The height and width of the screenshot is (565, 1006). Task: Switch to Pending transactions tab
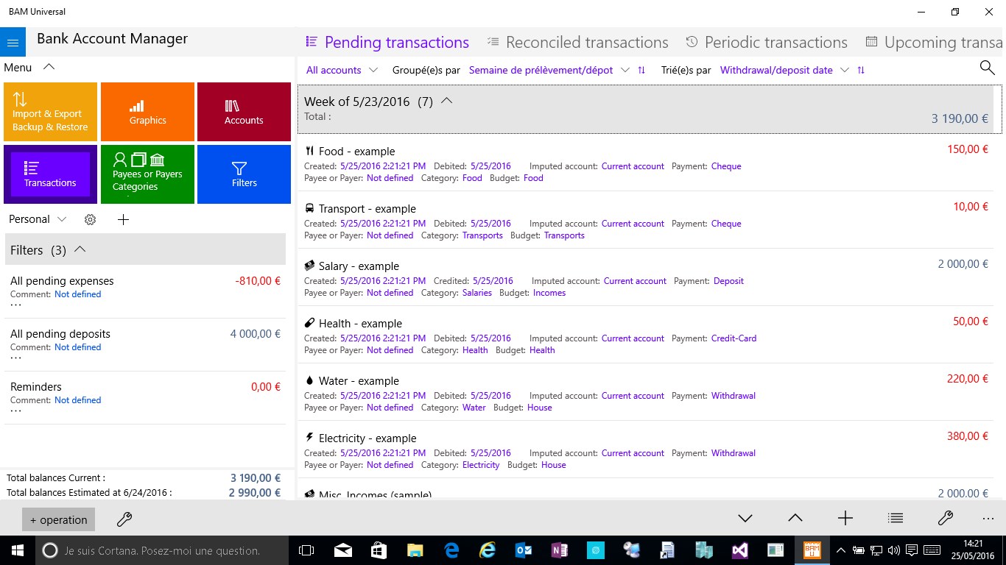(x=387, y=43)
